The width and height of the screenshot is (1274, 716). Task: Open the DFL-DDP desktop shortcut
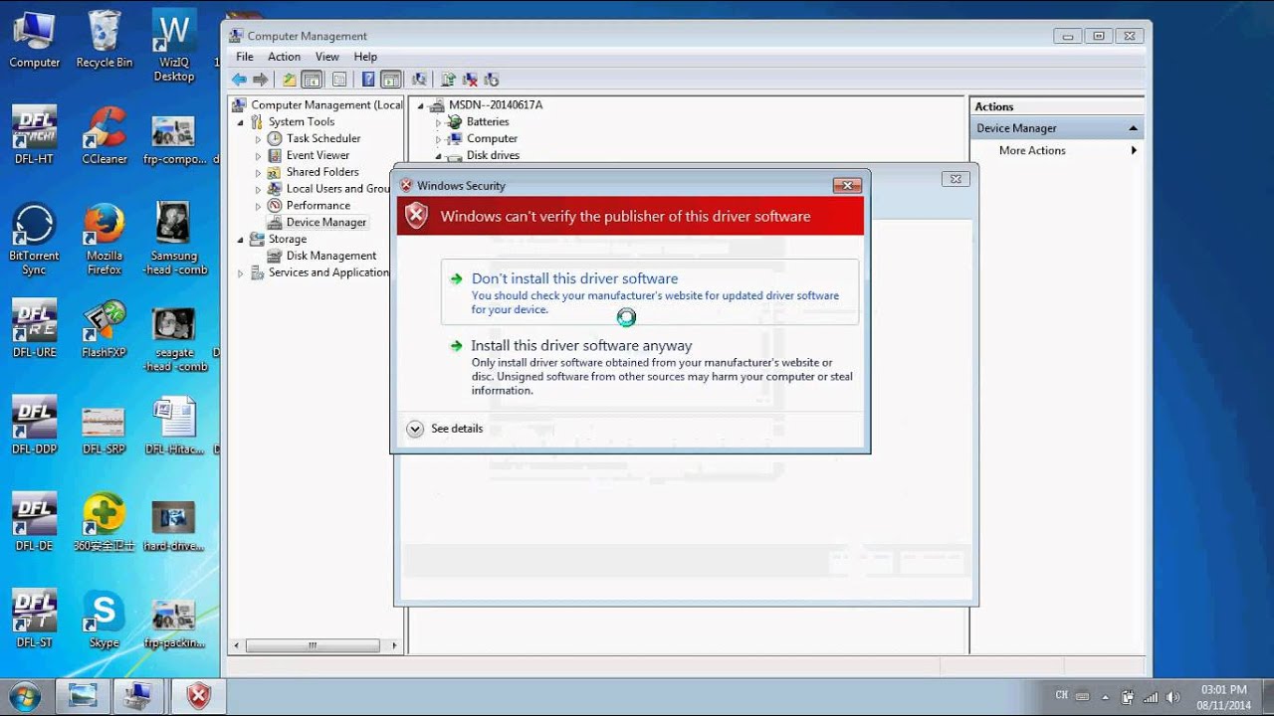click(34, 426)
